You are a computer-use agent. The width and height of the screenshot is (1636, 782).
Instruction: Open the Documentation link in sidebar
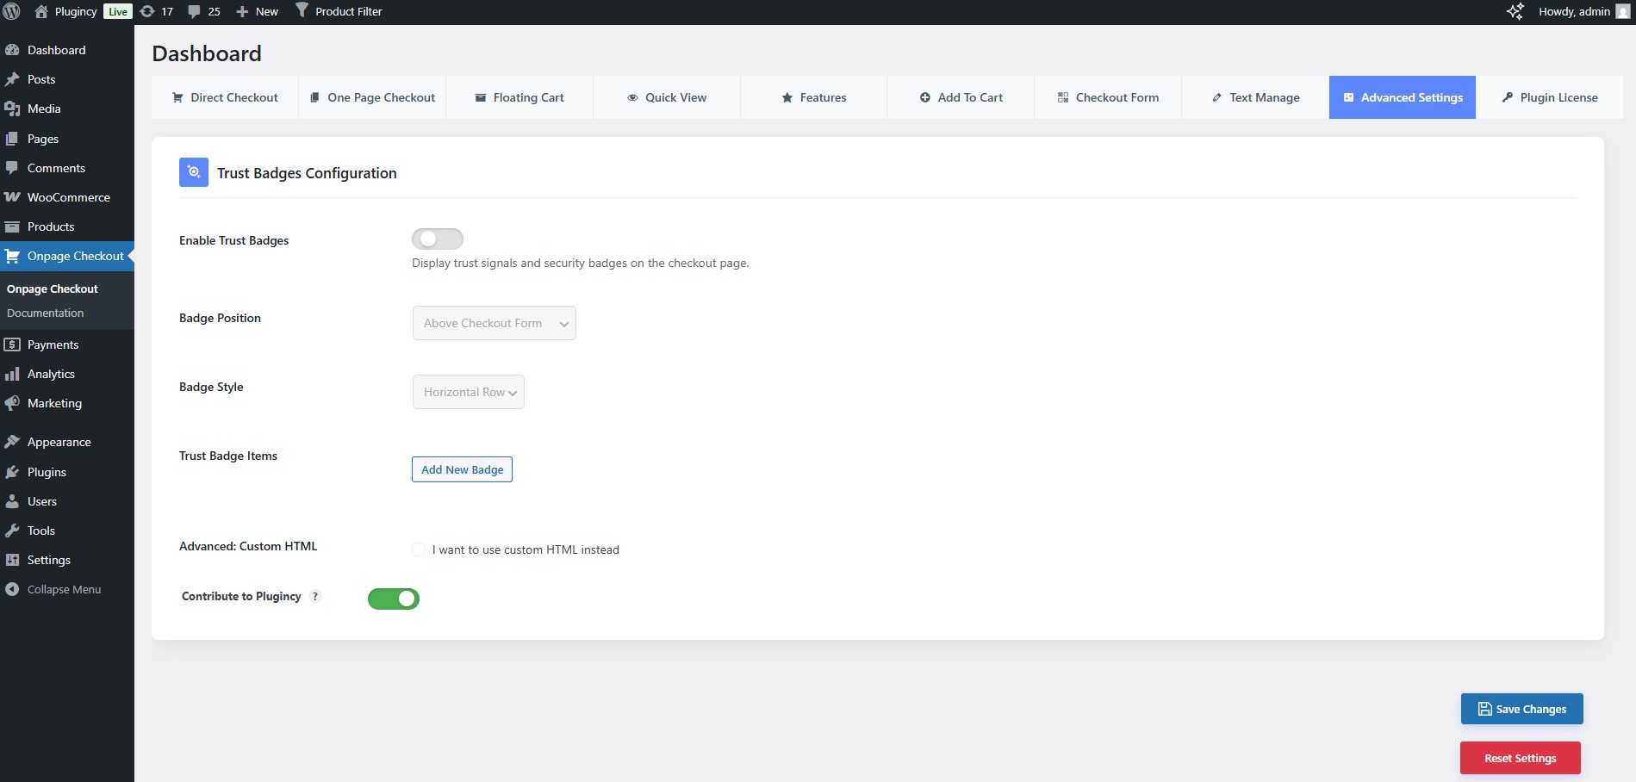[45, 313]
